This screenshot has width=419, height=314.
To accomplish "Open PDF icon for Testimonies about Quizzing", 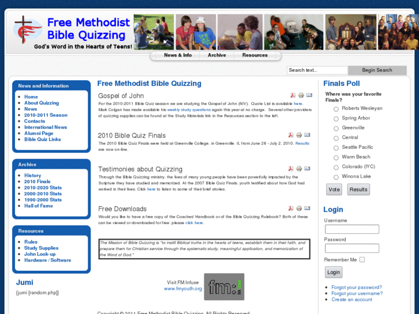I will pyautogui.click(x=290, y=168).
